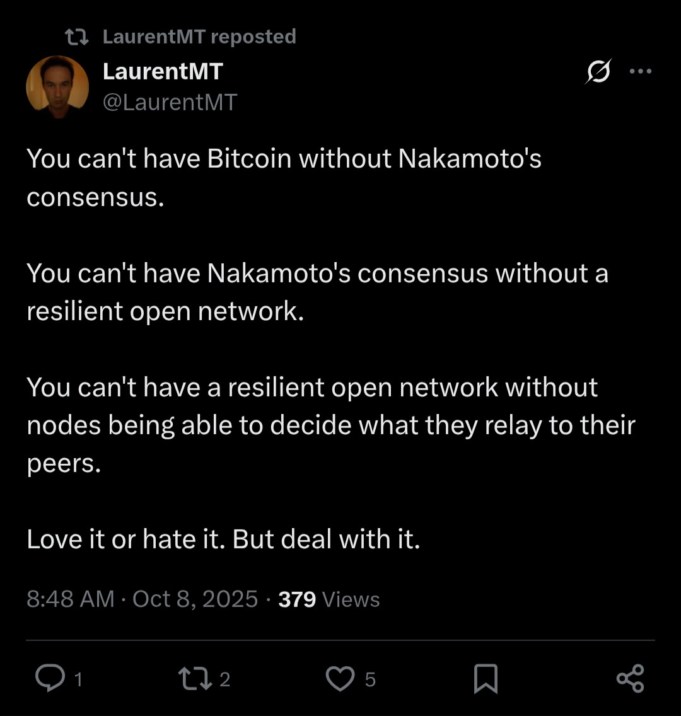Click the like count number 5

click(370, 679)
